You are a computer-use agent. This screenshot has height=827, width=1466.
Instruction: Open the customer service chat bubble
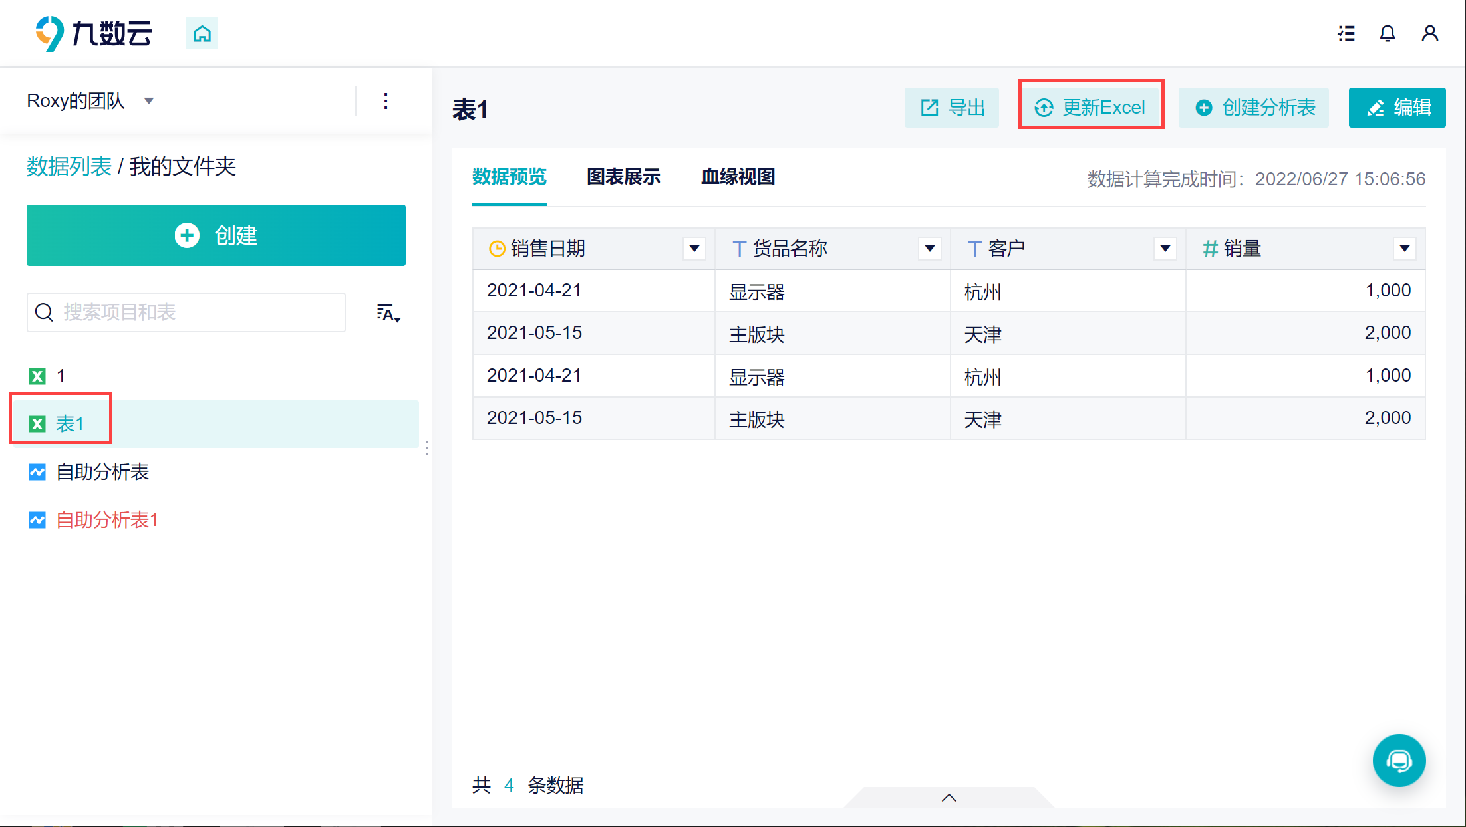pyautogui.click(x=1399, y=760)
